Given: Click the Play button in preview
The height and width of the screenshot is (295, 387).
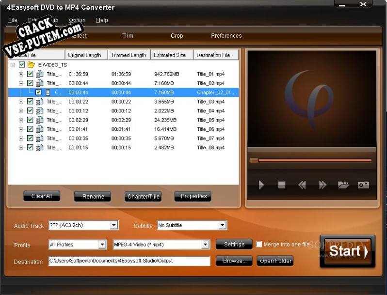Looking at the screenshot, I should 261,185.
